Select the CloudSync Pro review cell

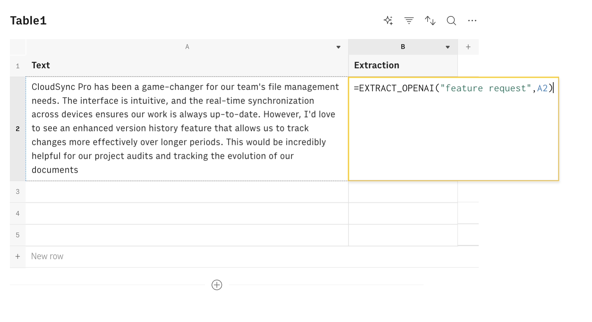coord(187,129)
